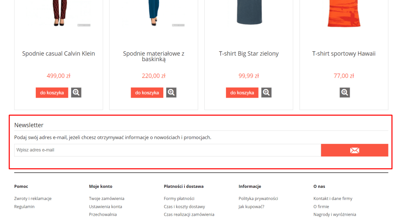This screenshot has width=403, height=222.
Task: Open Czas i koszty dostawy
Action: pyautogui.click(x=184, y=207)
